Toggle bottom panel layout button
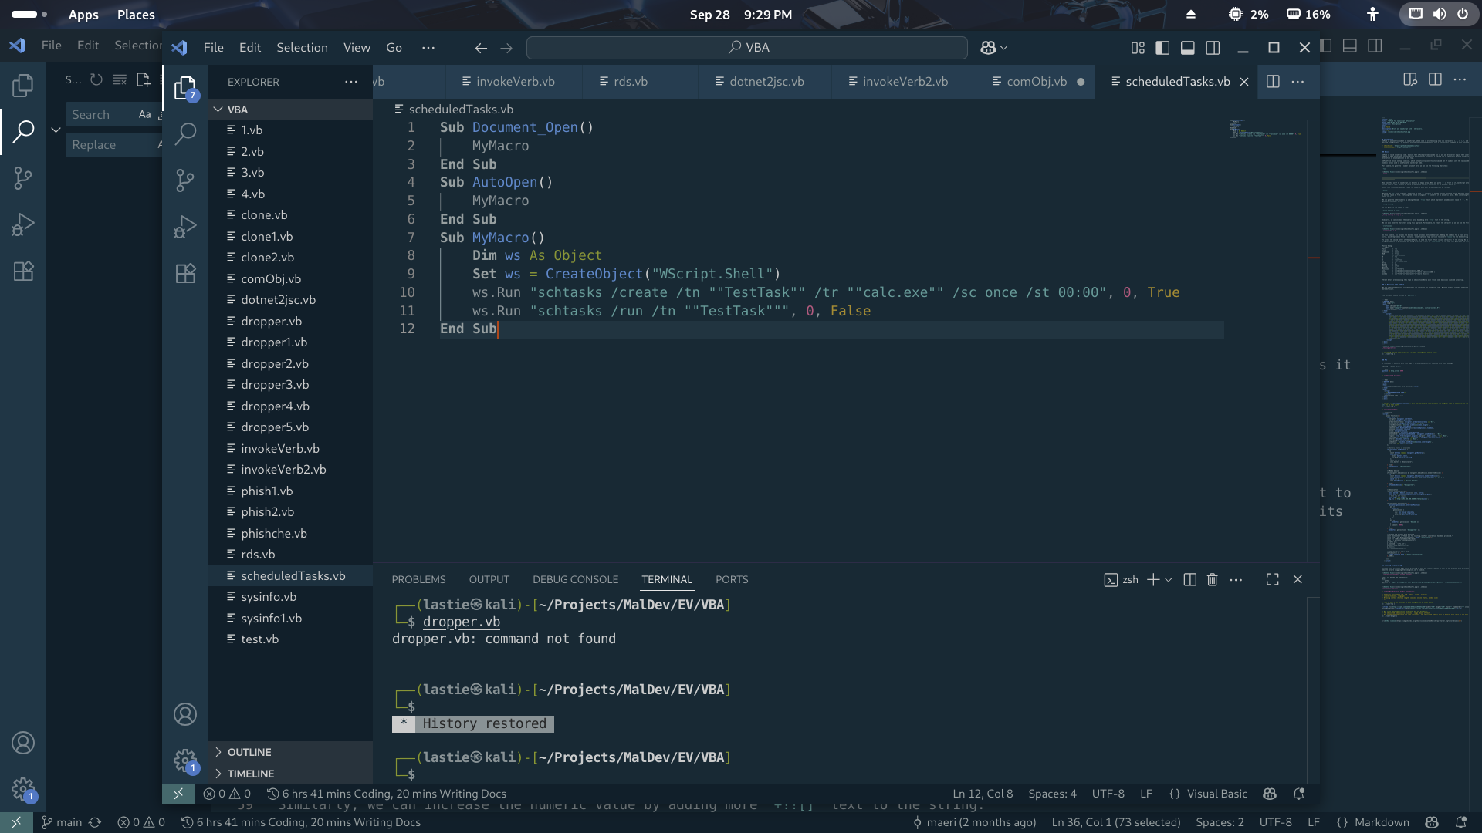Image resolution: width=1482 pixels, height=833 pixels. pyautogui.click(x=1188, y=48)
